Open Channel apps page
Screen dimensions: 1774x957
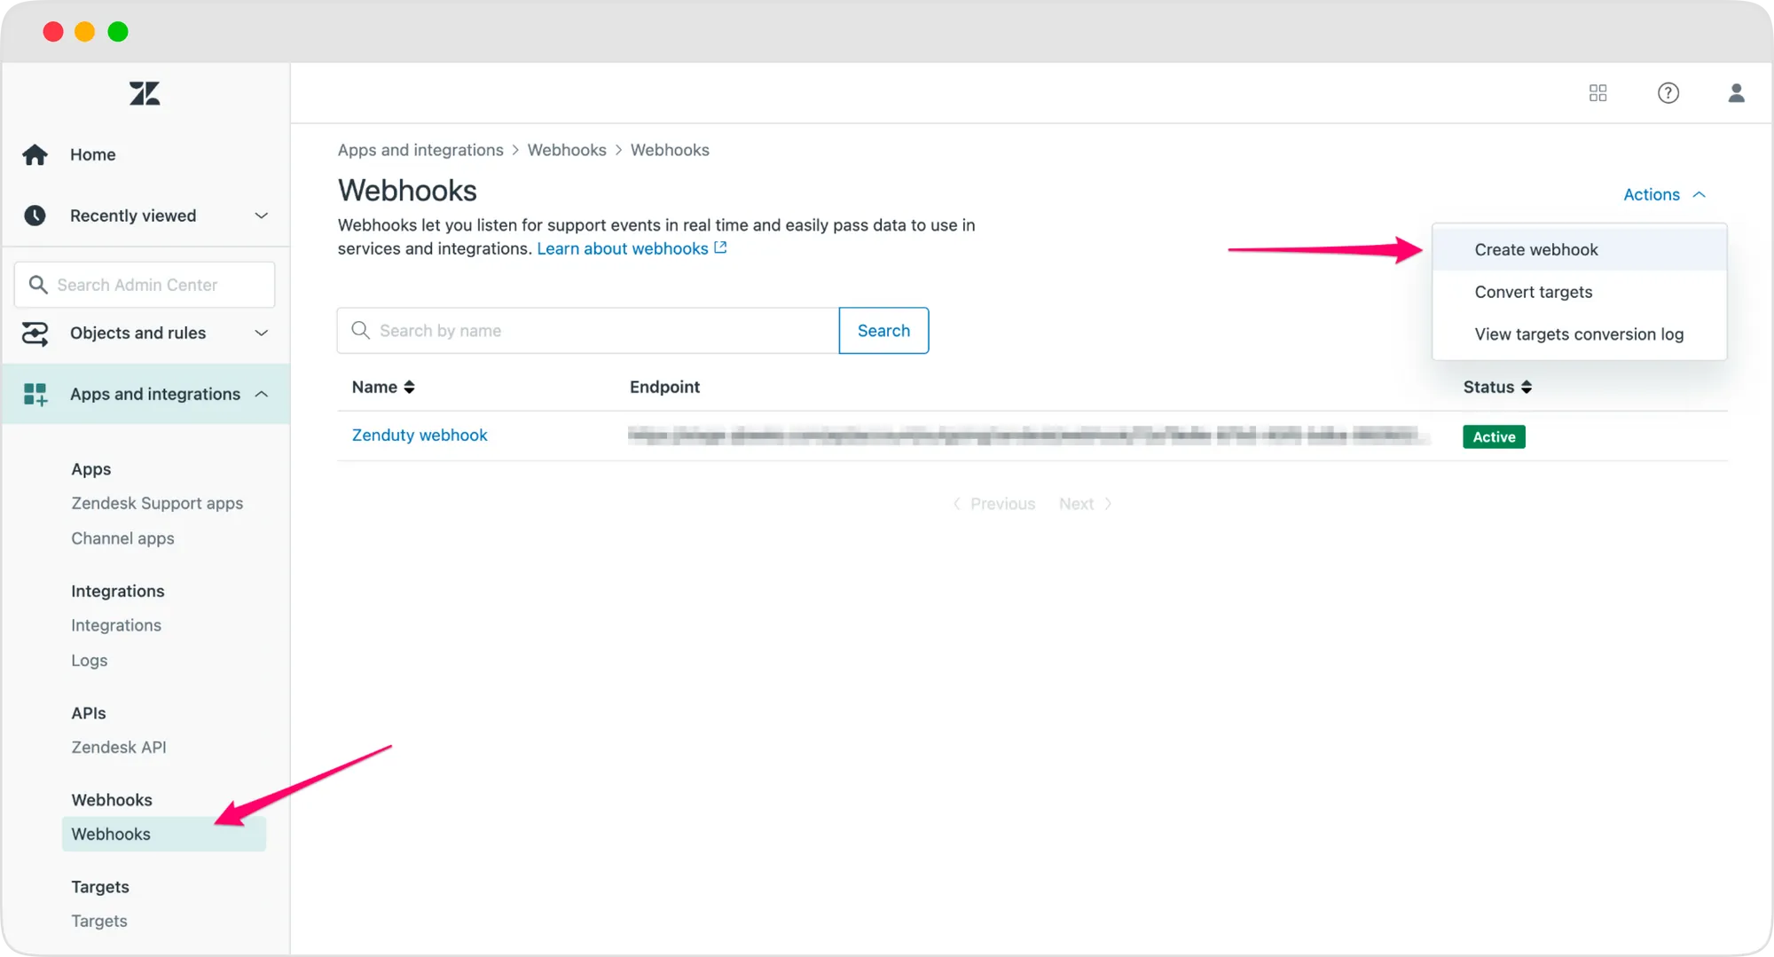coord(122,538)
